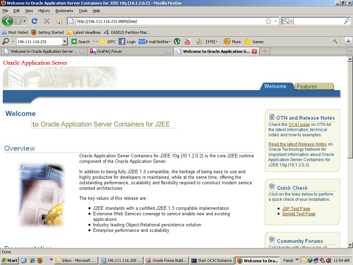Expand the toolbar search box dropdown
353x265 pixels.
coord(64,41)
